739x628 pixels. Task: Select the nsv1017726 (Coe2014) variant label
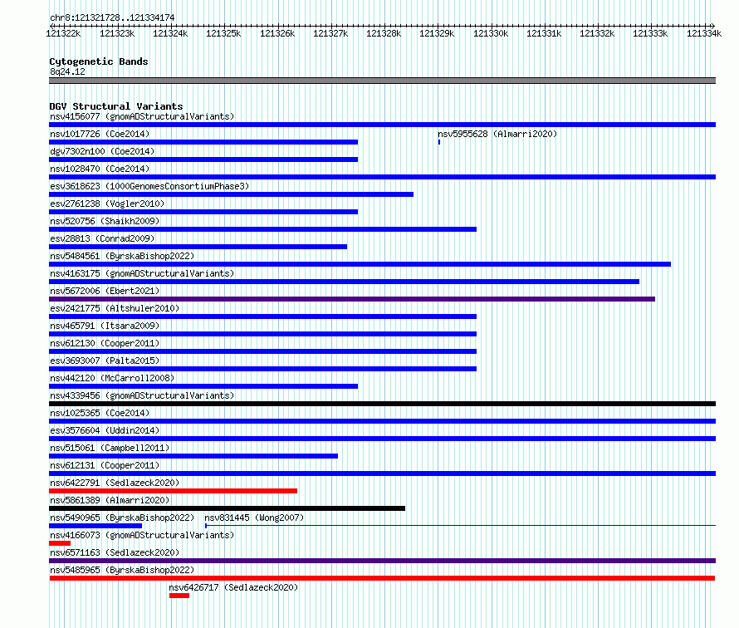[x=100, y=134]
